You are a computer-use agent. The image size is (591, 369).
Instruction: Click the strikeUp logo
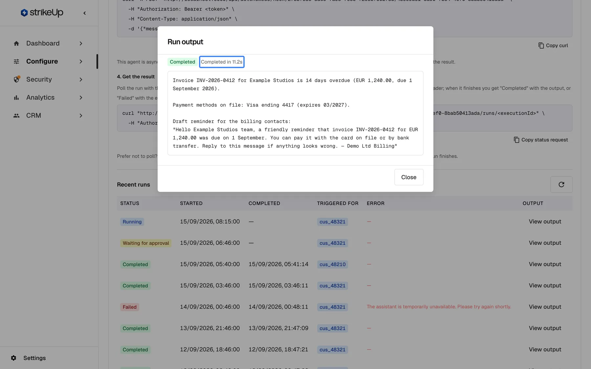coord(42,13)
